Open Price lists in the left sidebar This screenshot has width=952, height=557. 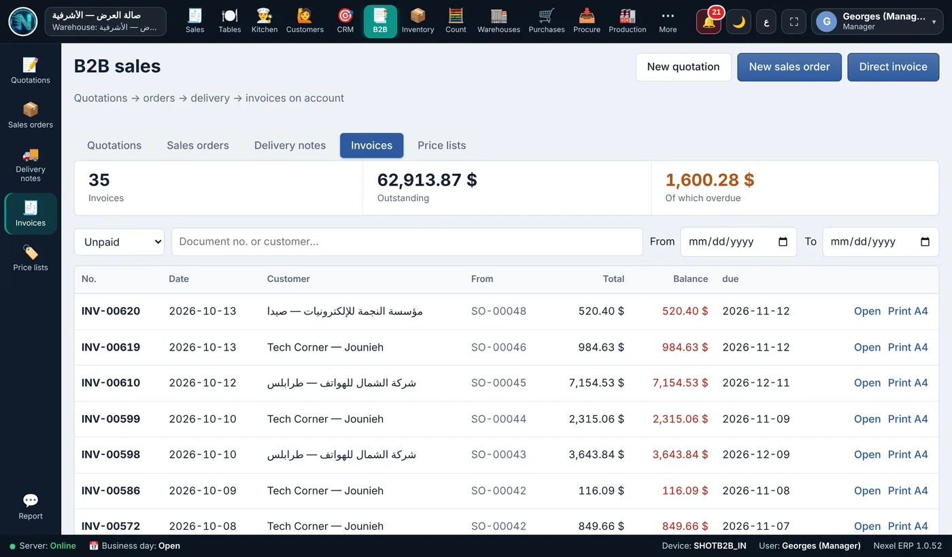[31, 258]
